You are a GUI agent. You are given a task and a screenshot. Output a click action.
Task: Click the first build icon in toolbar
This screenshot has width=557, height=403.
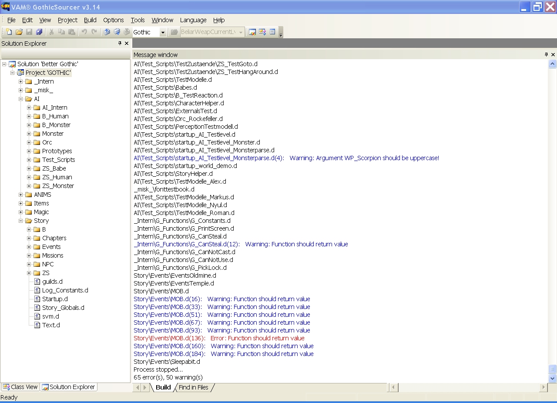pyautogui.click(x=107, y=32)
